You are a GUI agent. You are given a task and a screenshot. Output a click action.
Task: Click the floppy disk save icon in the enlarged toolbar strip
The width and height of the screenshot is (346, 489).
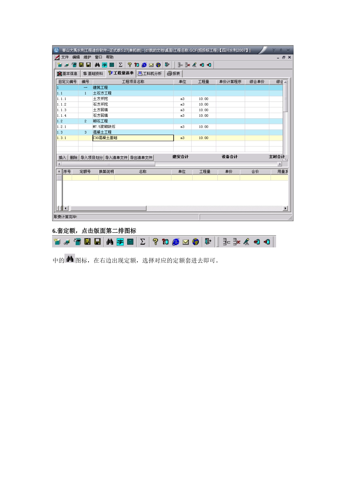(x=97, y=242)
